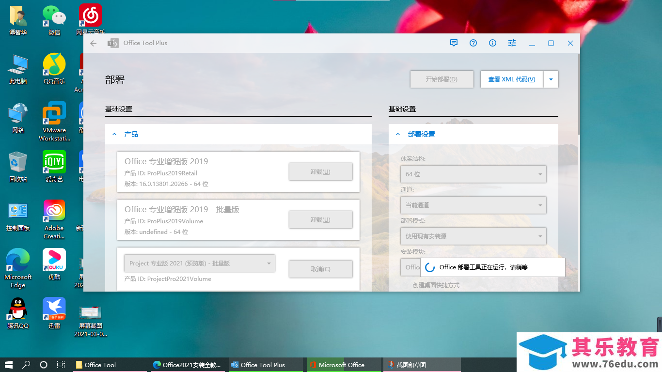Click the Office Tool Plus logo in title bar
This screenshot has height=372, width=662.
click(113, 43)
